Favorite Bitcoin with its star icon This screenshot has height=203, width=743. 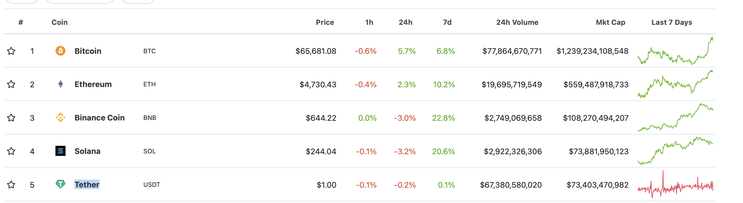click(x=11, y=51)
